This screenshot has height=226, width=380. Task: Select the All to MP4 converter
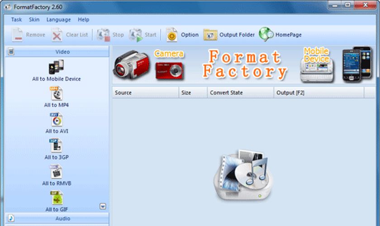56,94
